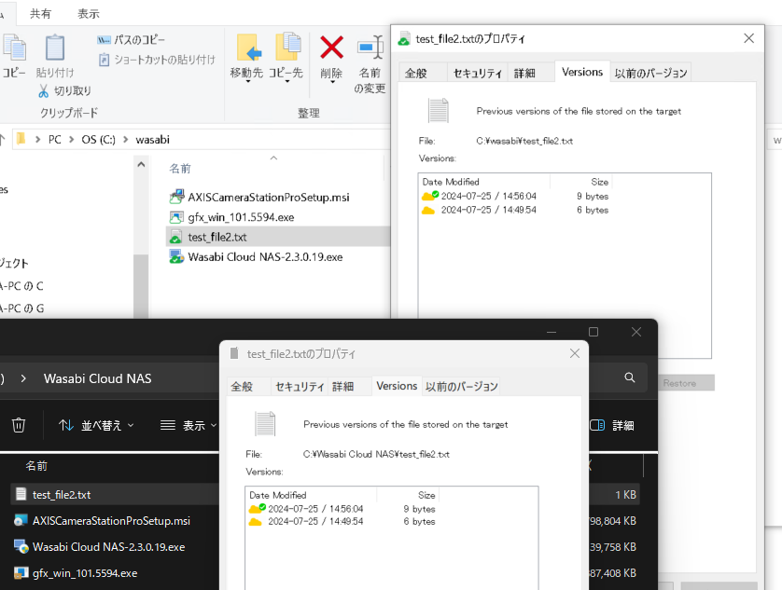Click the Copy icon in the ribbon
The width and height of the screenshot is (782, 590).
coord(14,48)
